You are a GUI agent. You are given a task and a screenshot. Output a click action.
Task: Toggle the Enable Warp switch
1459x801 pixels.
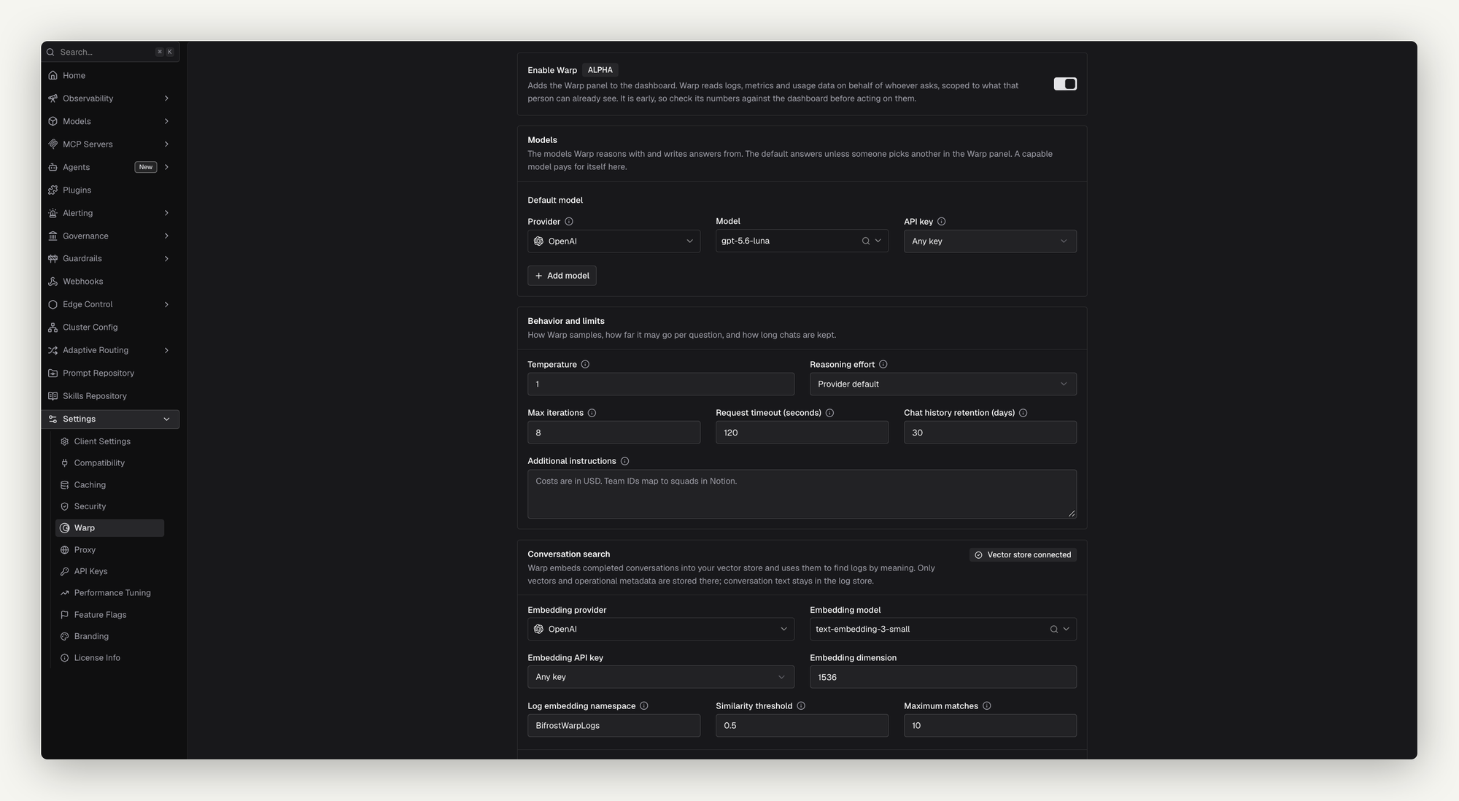click(1065, 84)
